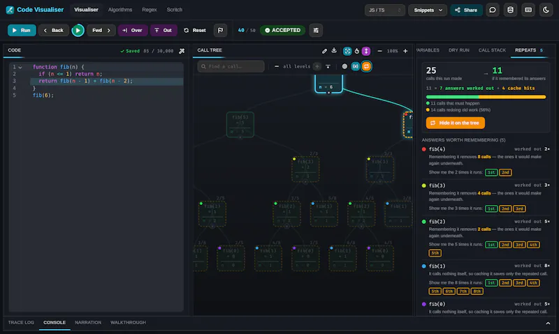Image resolution: width=559 pixels, height=334 pixels.
Task: Open the Regex tab
Action: (x=150, y=10)
